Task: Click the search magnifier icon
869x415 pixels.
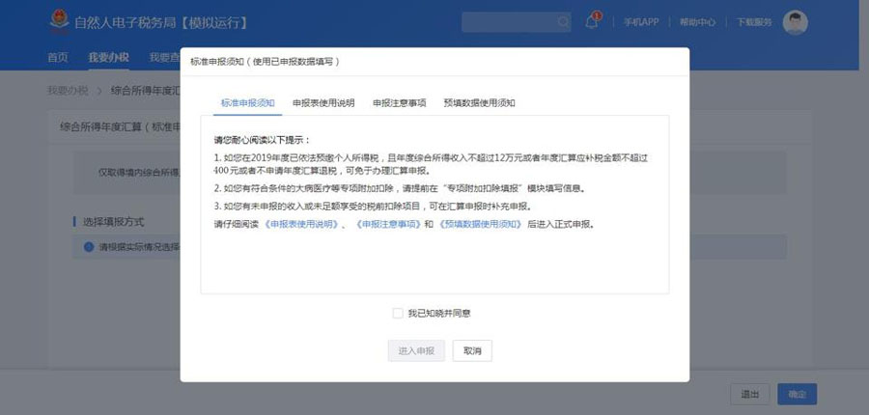Action: pyautogui.click(x=563, y=22)
